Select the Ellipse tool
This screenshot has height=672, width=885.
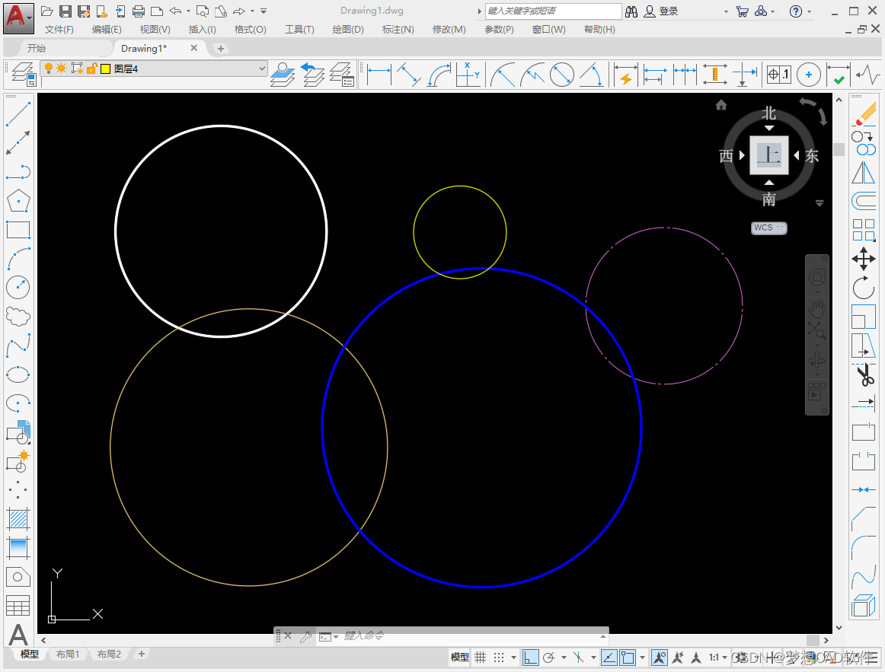(18, 374)
